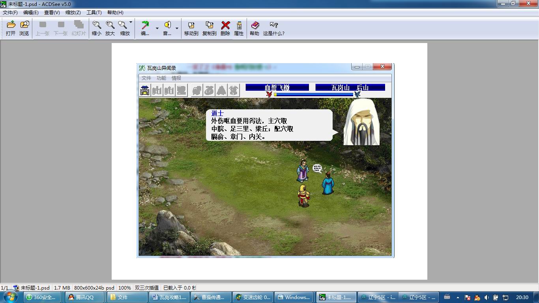
Task: Show file 属性 properties
Action: (239, 28)
